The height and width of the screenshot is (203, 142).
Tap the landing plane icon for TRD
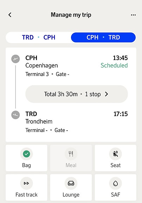[15, 115]
